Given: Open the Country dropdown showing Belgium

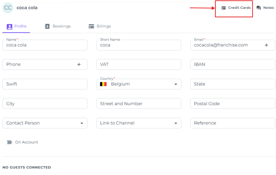Looking at the screenshot, I should 139,84.
